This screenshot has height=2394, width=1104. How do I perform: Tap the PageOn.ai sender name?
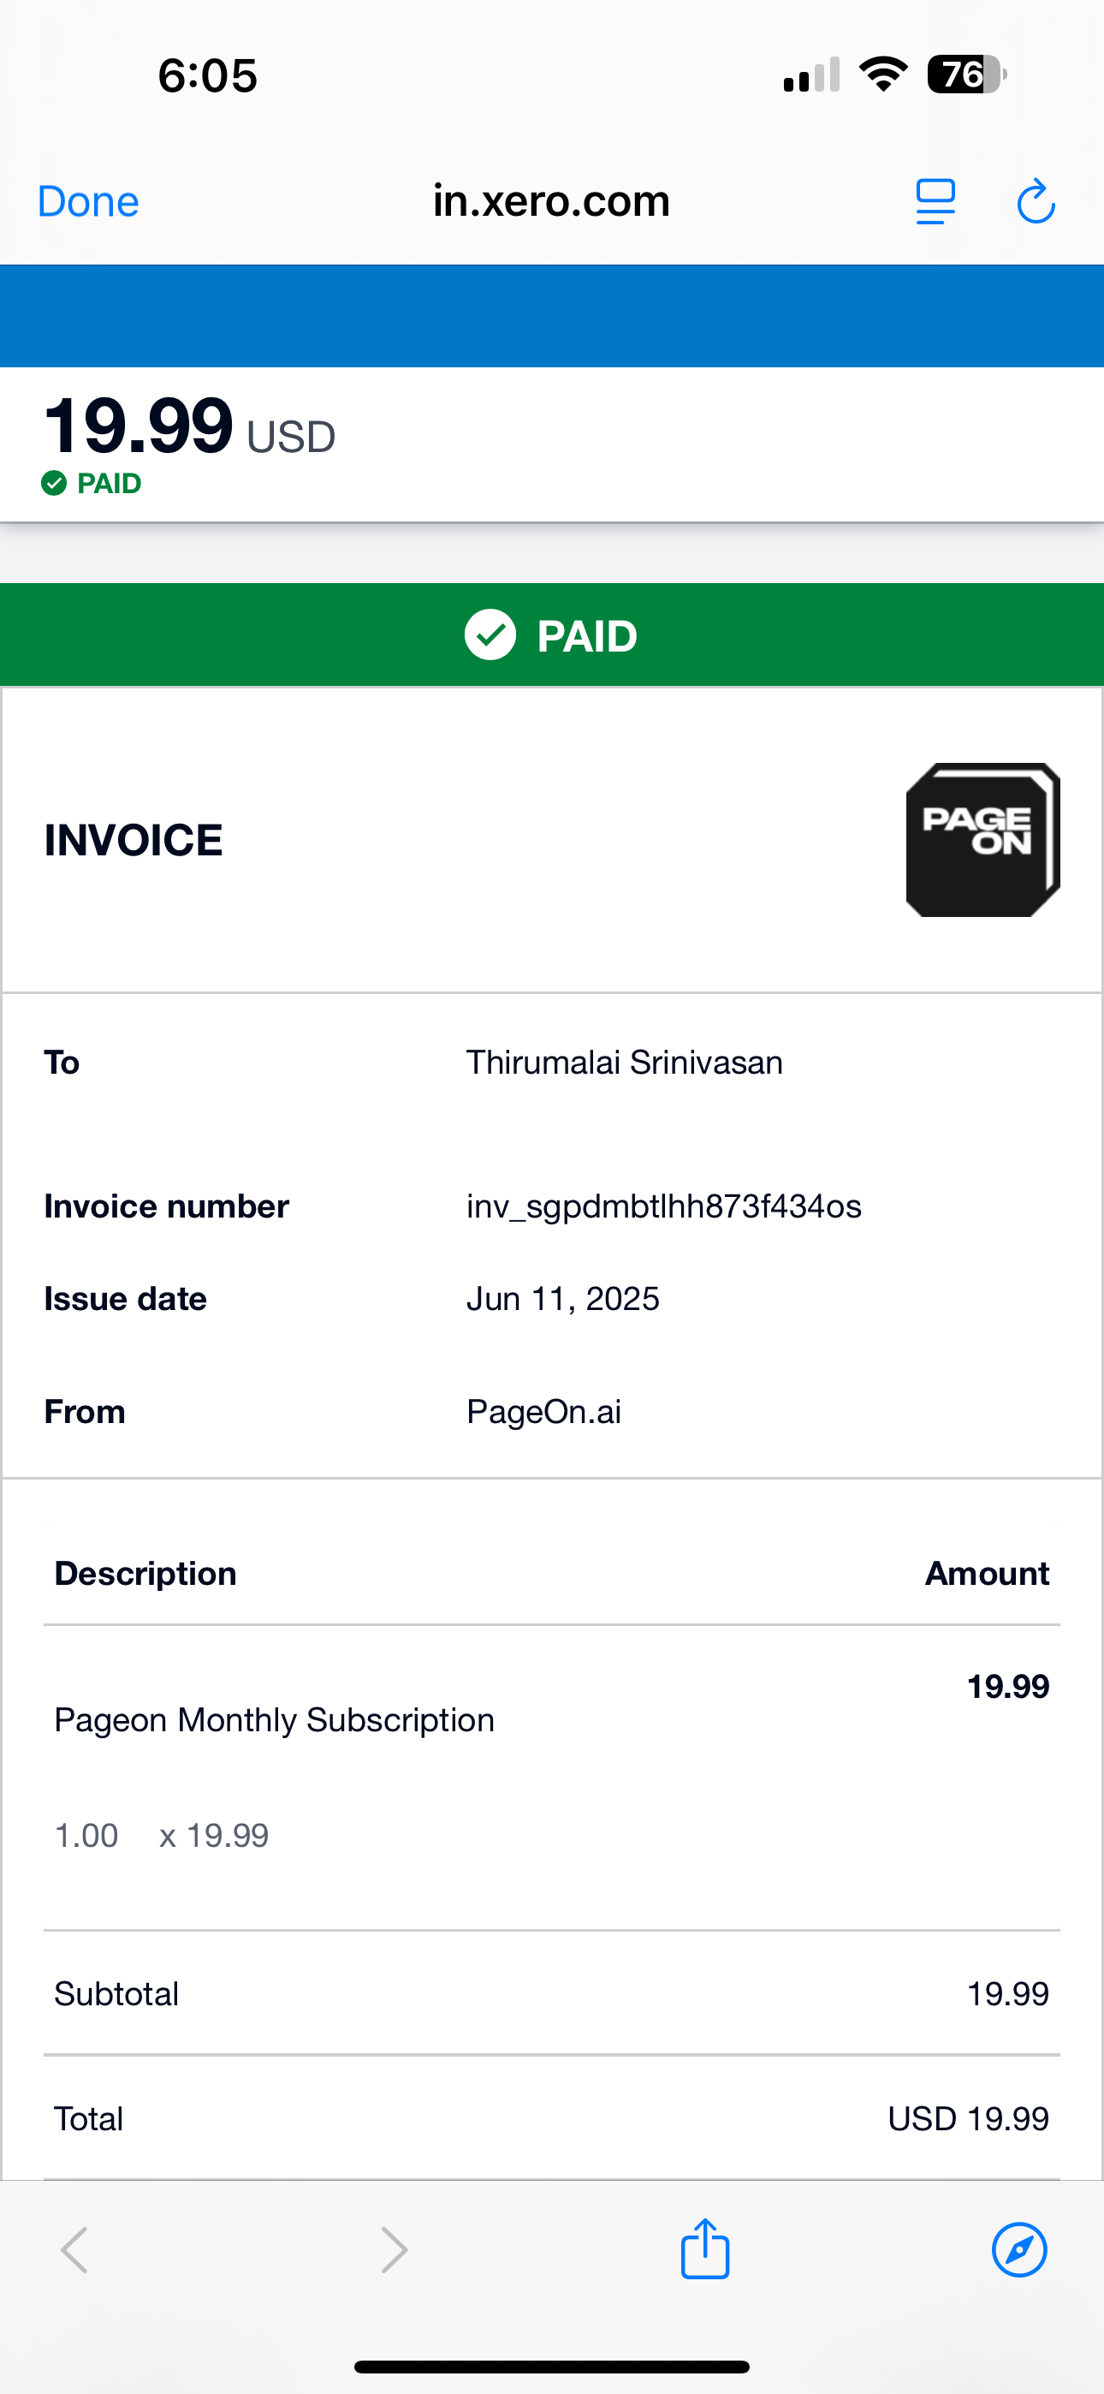pos(543,1412)
